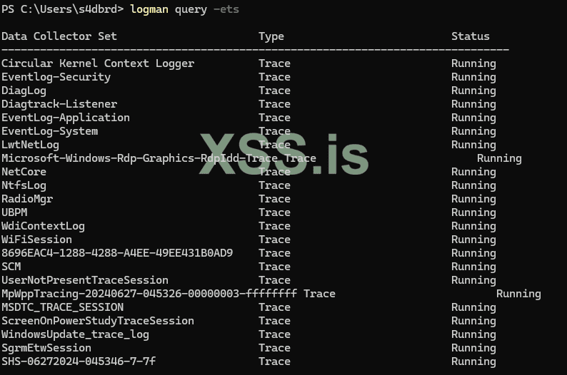Click the 'WindowsUpdate_trace_log' session name
567x375 pixels.
(75, 334)
